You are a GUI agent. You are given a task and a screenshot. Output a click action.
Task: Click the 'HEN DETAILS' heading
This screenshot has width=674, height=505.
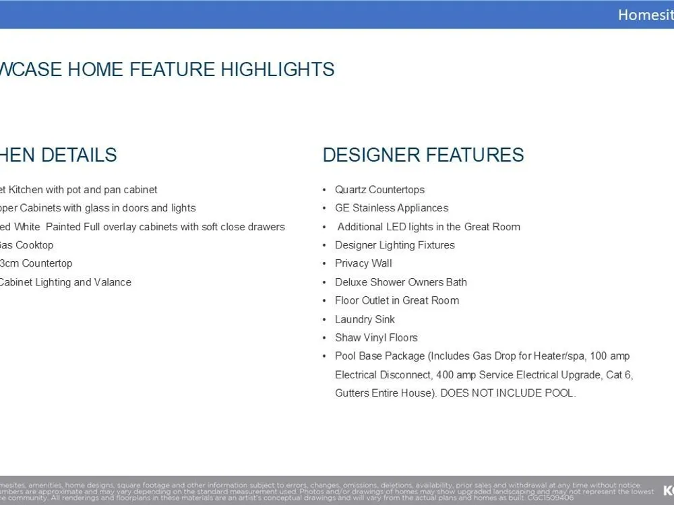(x=58, y=155)
